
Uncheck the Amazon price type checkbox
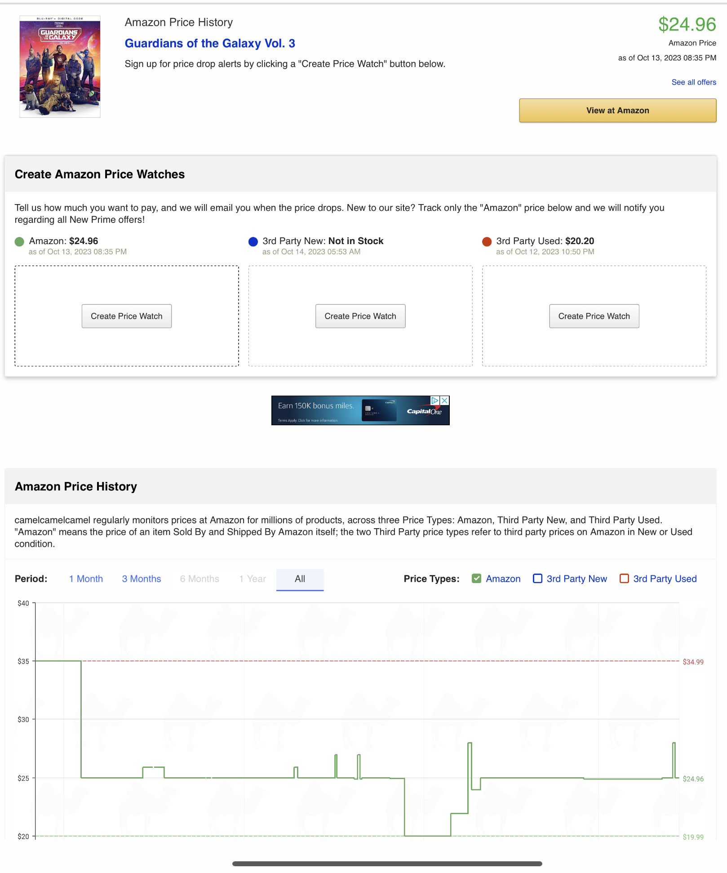click(477, 579)
